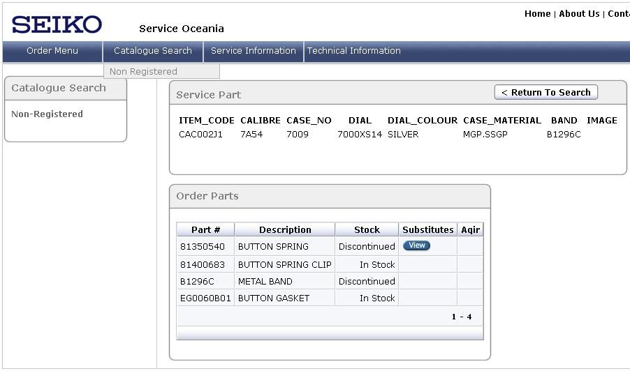Click Non-Registered in the sidebar
This screenshot has width=630, height=371.
tap(47, 114)
